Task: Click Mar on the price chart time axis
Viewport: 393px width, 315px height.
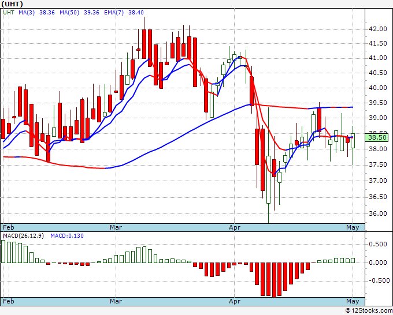Action: [x=116, y=227]
